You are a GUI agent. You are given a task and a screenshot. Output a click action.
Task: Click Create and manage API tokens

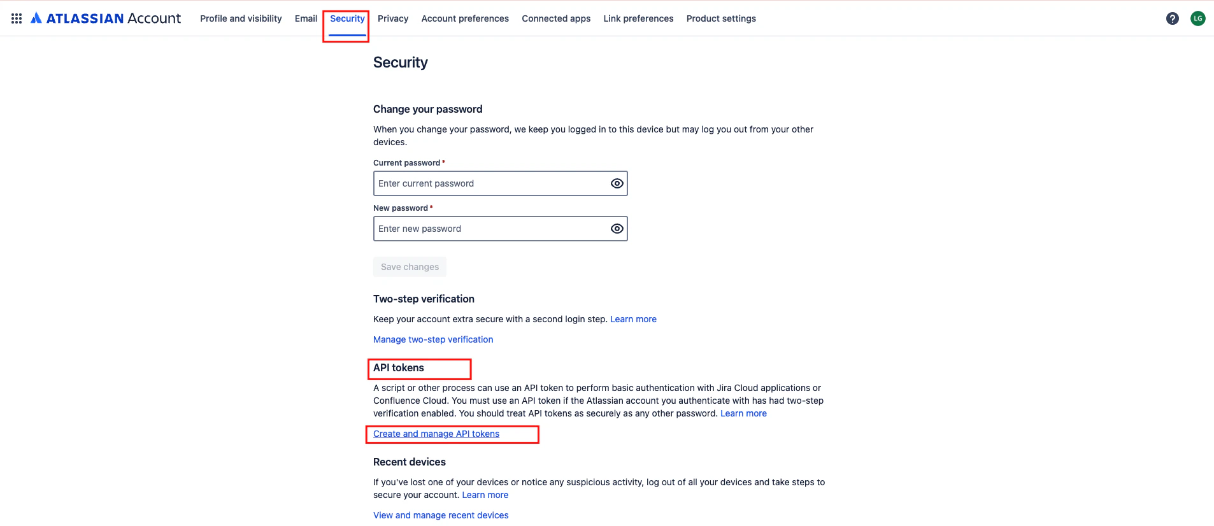(436, 434)
